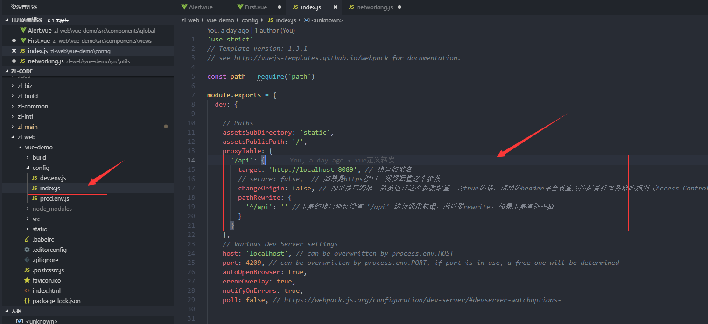Screen dimensions: 708x324
Task: Close the index.js editor tab
Action: (335, 7)
